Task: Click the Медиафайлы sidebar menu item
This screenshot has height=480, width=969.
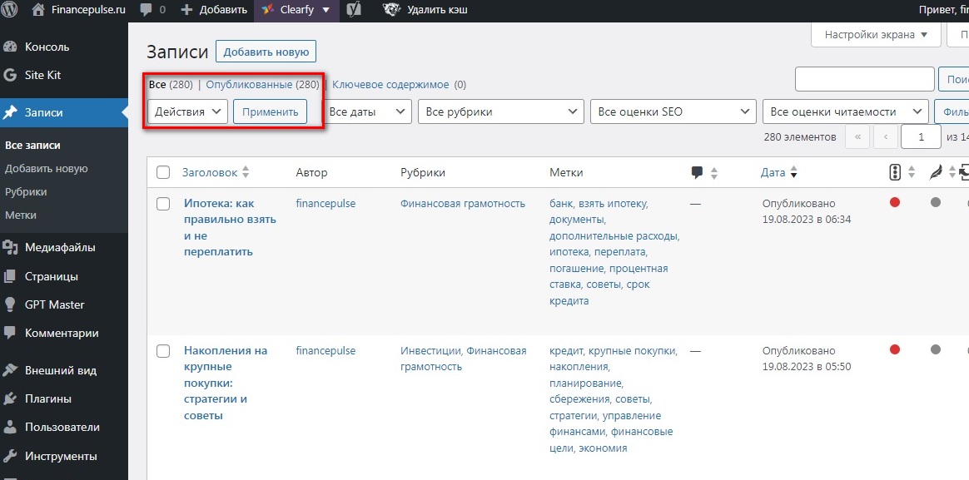Action: [x=60, y=247]
